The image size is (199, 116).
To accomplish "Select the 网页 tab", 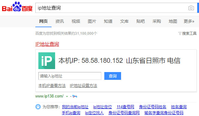I will pyautogui.click(x=43, y=21).
